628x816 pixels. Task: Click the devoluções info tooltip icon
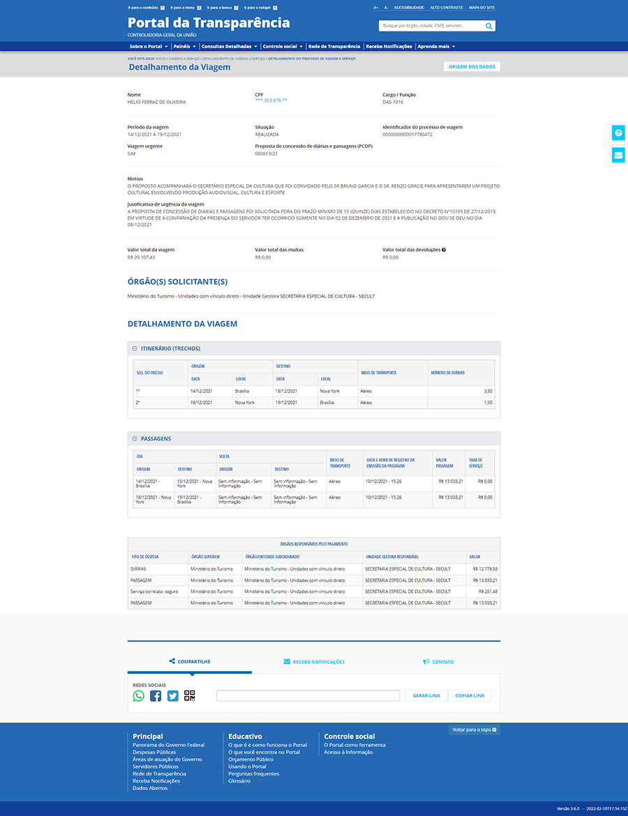click(444, 250)
